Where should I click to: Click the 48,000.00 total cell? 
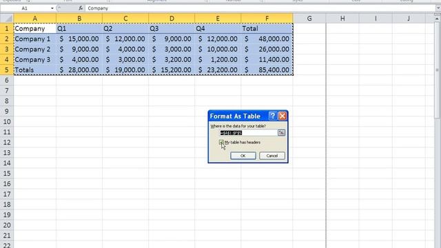click(267, 39)
